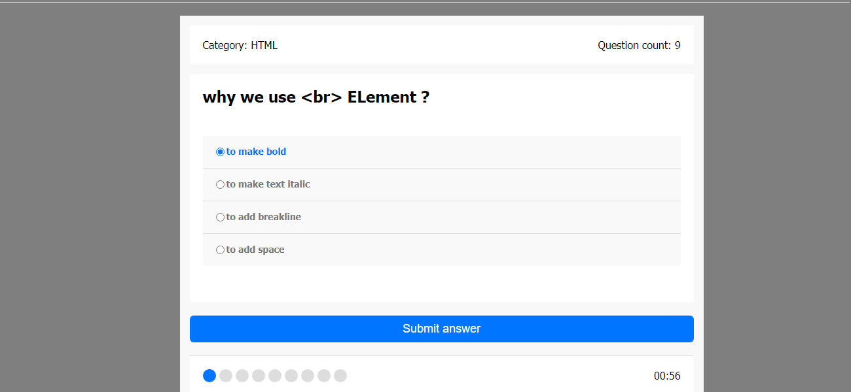
Task: Click the 'Question count: 9' text
Action: tap(639, 45)
